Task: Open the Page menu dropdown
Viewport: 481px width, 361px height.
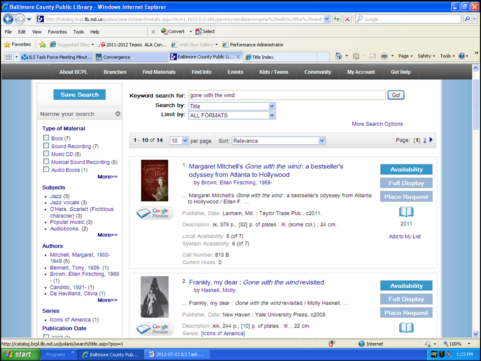Action: click(405, 56)
